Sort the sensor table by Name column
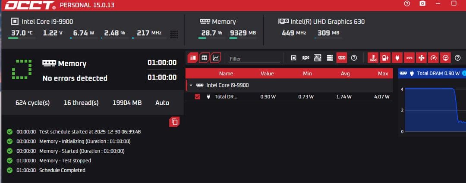 pyautogui.click(x=226, y=74)
